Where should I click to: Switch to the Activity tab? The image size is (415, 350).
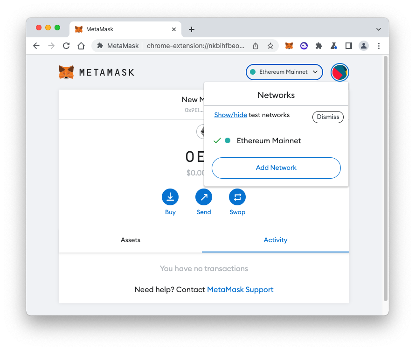(276, 240)
